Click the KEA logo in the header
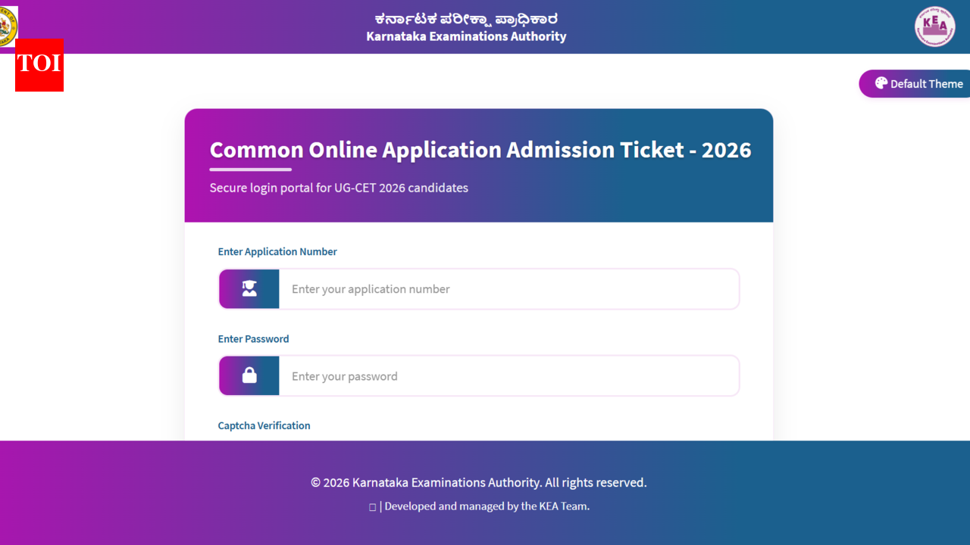The width and height of the screenshot is (970, 545). click(934, 26)
